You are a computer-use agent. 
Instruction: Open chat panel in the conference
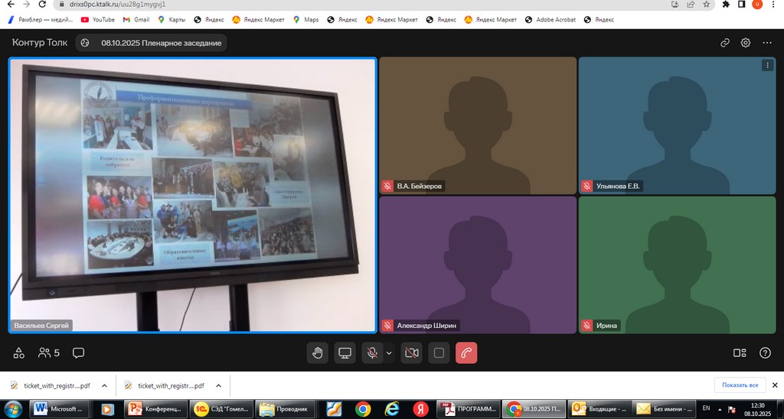(78, 352)
